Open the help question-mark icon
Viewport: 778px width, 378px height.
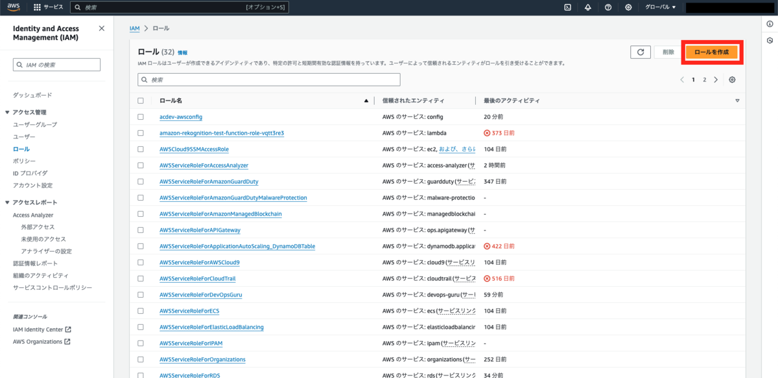(608, 7)
